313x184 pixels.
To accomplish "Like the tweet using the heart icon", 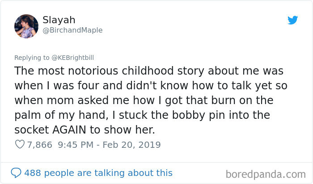I will tap(19, 145).
